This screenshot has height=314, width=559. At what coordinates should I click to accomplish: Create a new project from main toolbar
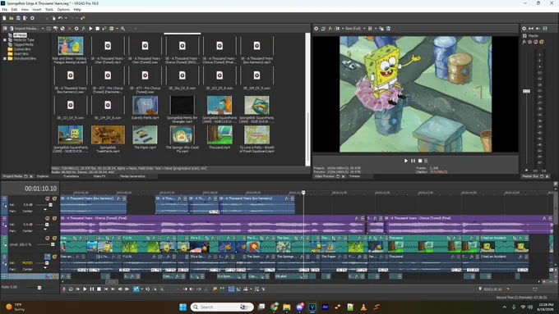coord(4,18)
